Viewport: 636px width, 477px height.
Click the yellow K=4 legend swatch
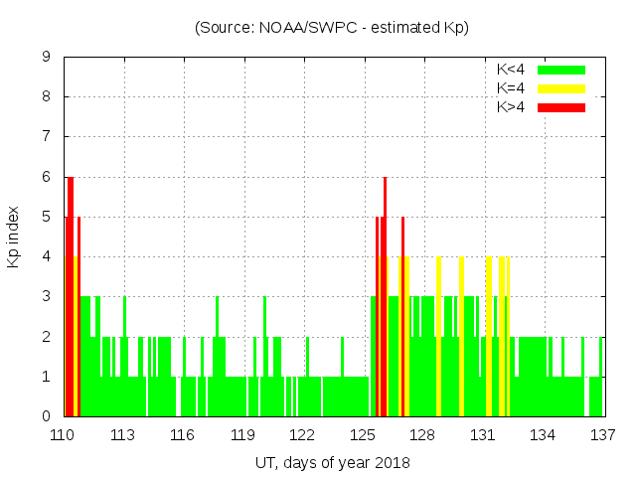click(561, 88)
